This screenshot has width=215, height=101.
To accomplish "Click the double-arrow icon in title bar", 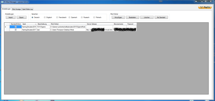I will click(x=196, y=1).
